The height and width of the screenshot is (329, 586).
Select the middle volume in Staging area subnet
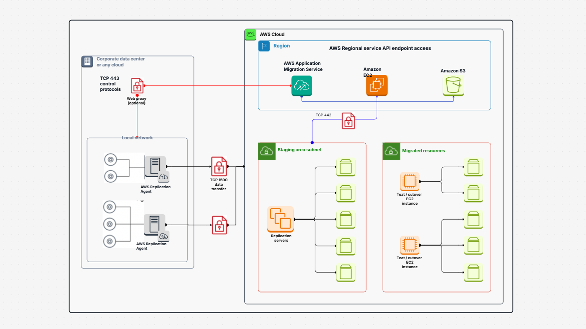coord(346,219)
